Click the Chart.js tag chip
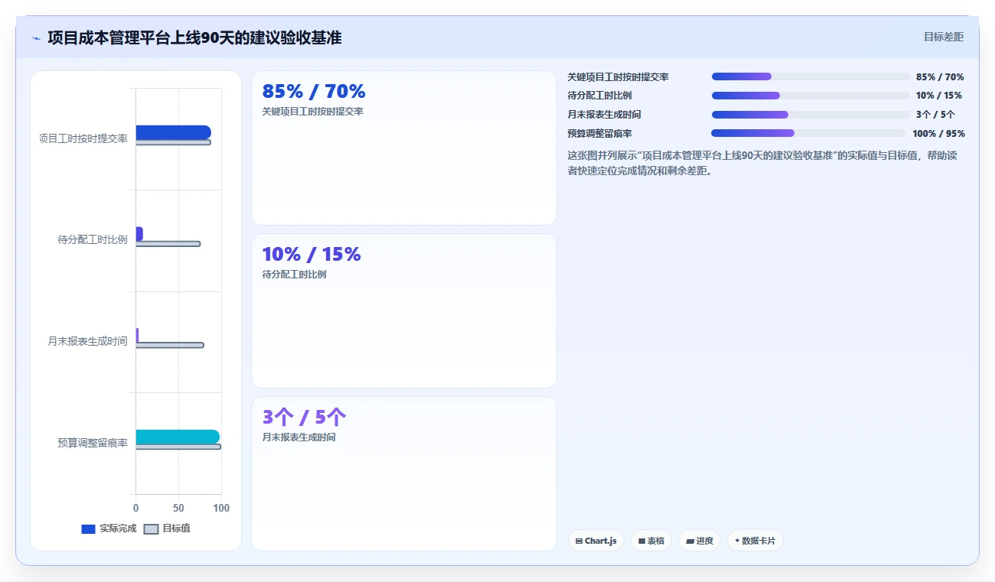The width and height of the screenshot is (995, 582). click(x=596, y=541)
